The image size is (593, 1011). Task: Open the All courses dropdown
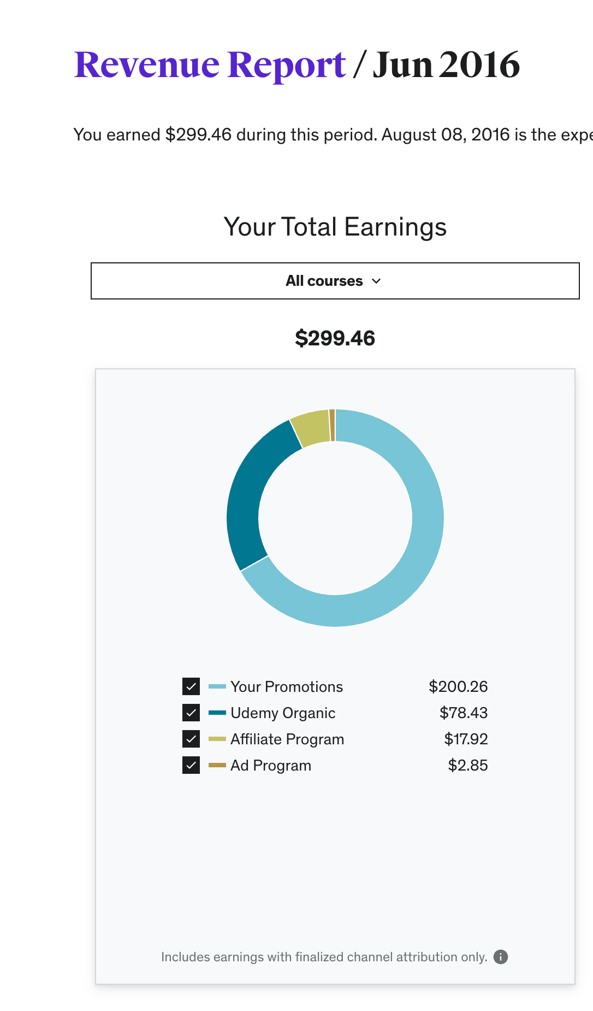click(335, 281)
